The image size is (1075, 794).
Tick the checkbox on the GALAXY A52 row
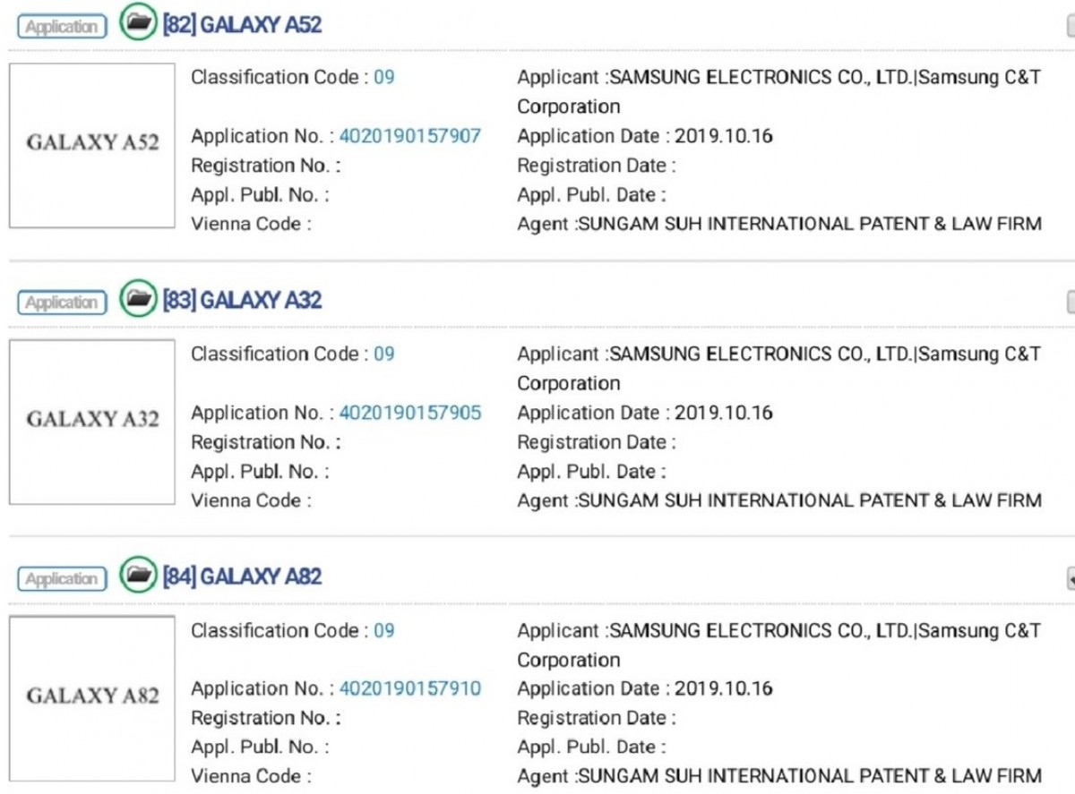coord(1071,26)
